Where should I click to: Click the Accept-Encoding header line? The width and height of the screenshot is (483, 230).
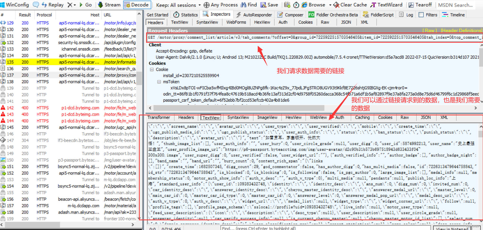coord(184,51)
